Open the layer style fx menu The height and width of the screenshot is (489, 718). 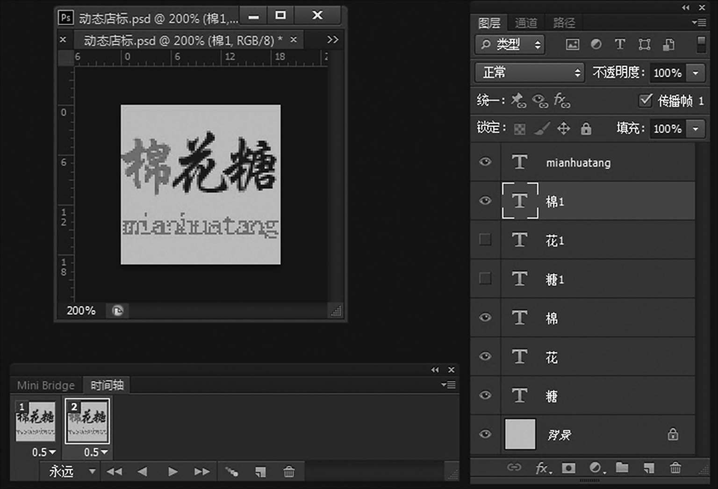[543, 467]
